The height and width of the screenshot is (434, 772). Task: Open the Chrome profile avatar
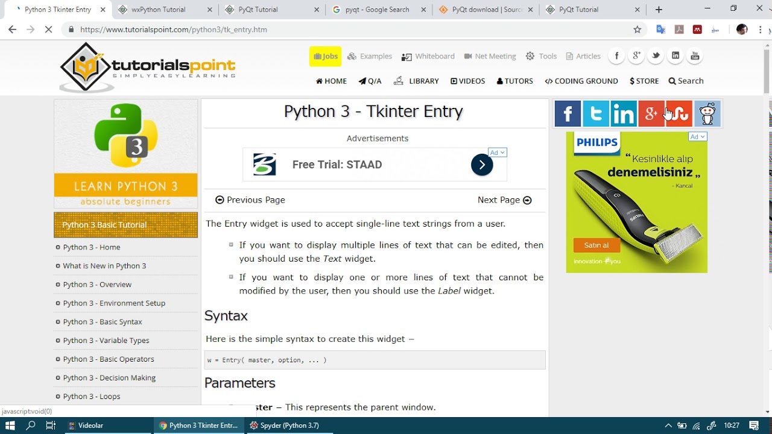click(x=742, y=30)
